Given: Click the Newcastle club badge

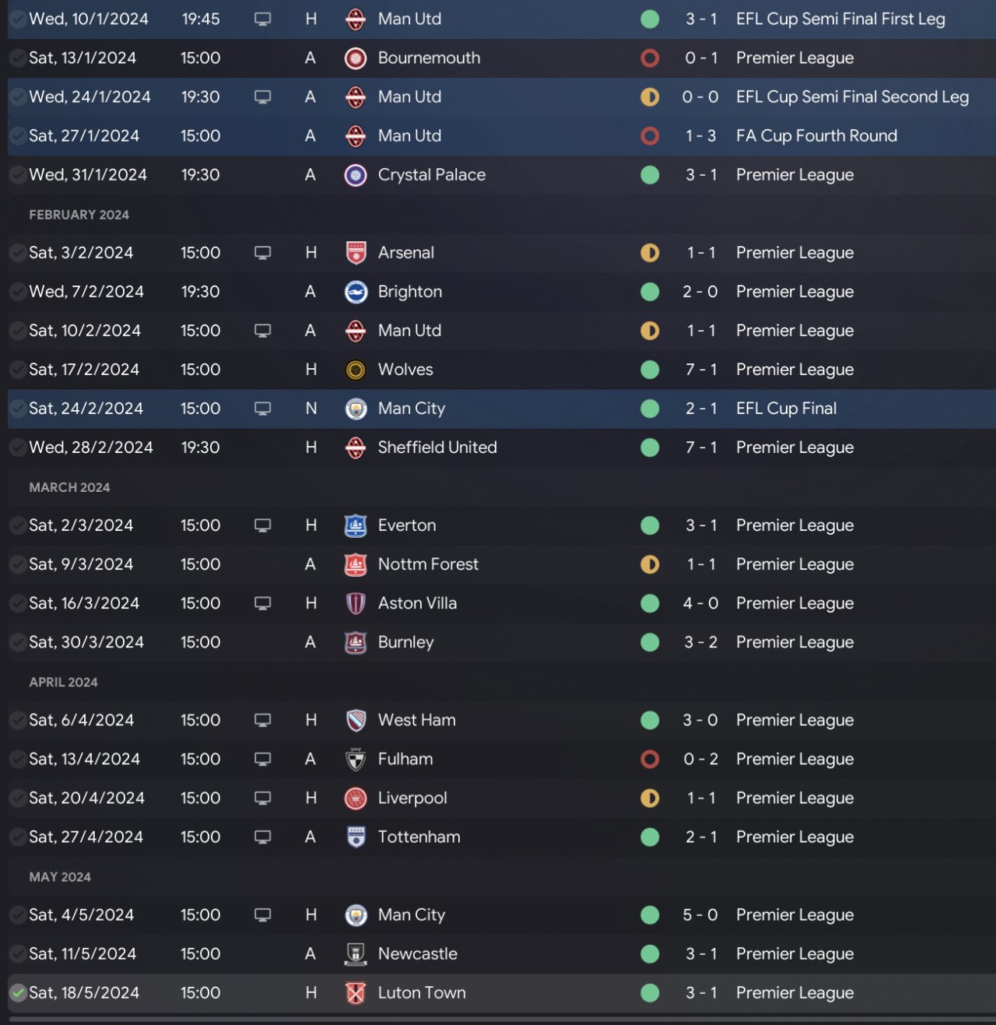Looking at the screenshot, I should [356, 953].
